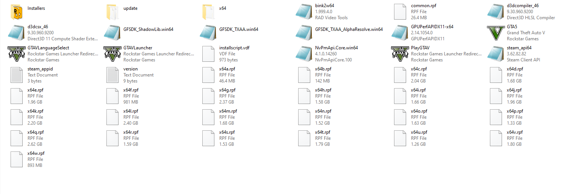Image resolution: width=579 pixels, height=194 pixels.
Task: Select the installscript.vdf file
Action: pos(222,54)
